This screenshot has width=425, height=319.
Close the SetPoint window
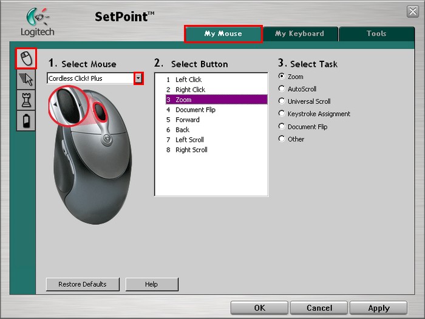click(413, 12)
